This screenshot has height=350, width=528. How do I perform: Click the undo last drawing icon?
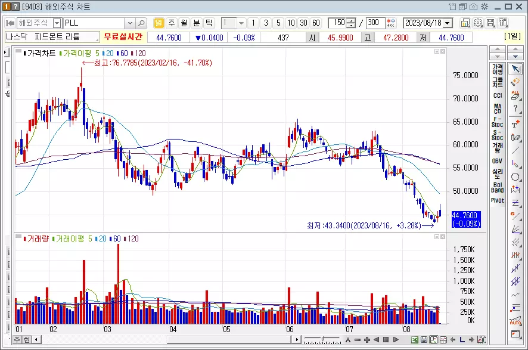515,82
